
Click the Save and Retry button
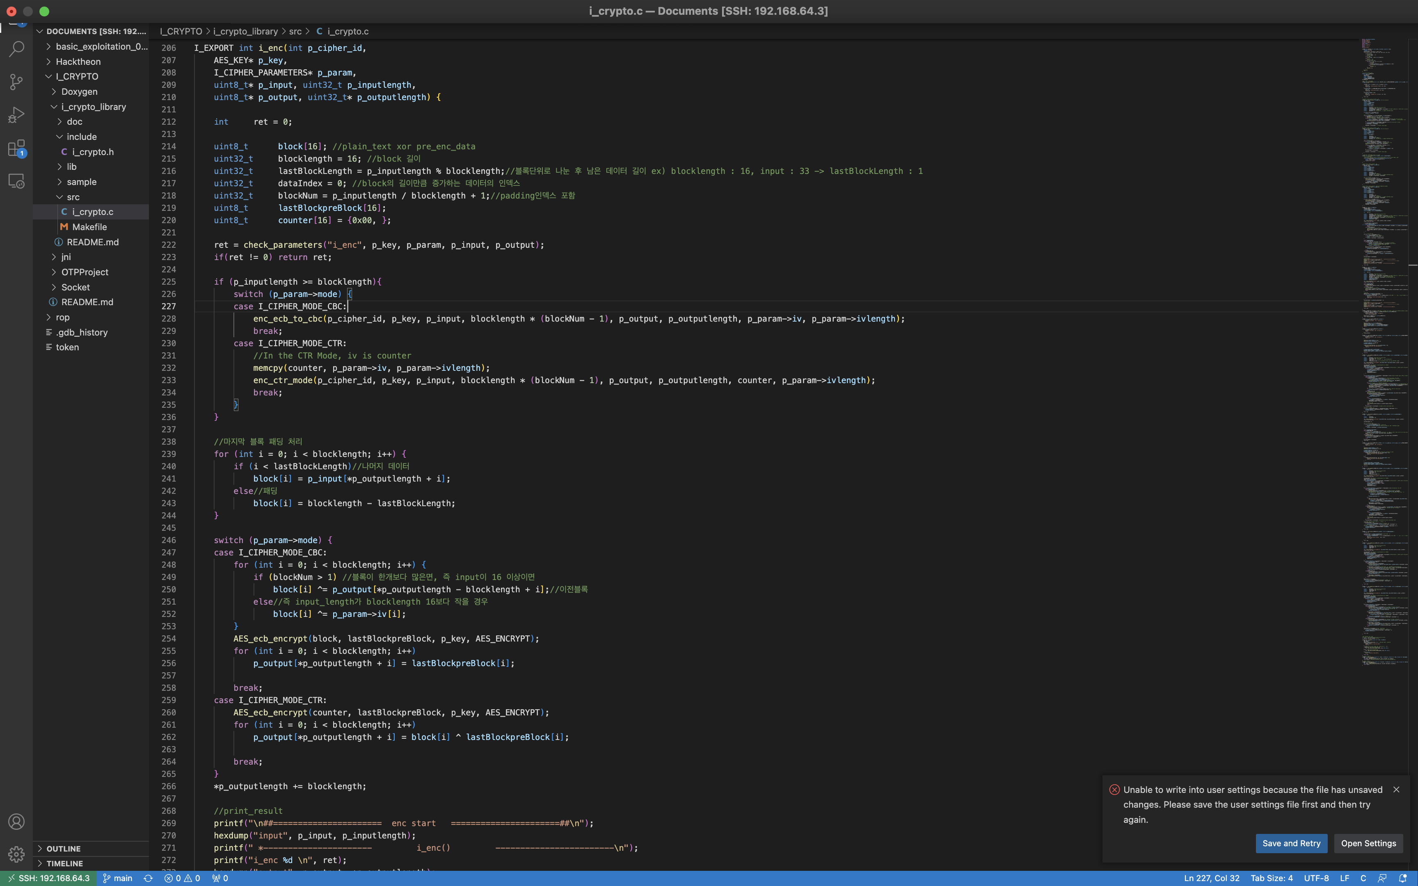[1291, 843]
